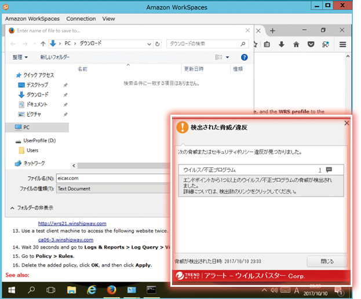Open the 整理 dropdown menu
This screenshot has width=361, height=299.
click(x=20, y=57)
